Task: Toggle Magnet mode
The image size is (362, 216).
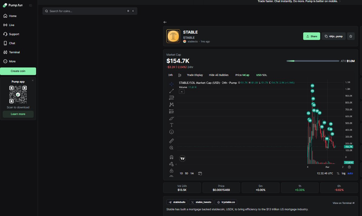Action: [171, 157]
